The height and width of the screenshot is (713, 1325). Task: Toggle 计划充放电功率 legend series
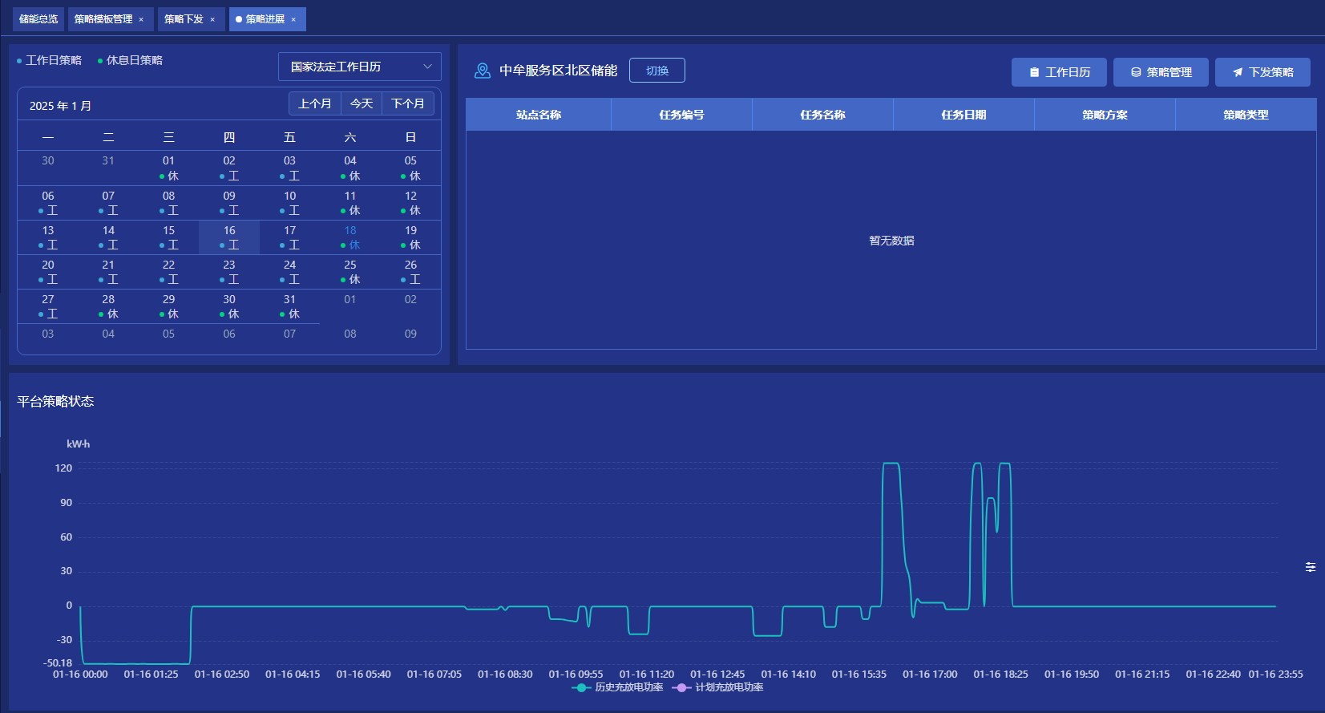tap(719, 687)
